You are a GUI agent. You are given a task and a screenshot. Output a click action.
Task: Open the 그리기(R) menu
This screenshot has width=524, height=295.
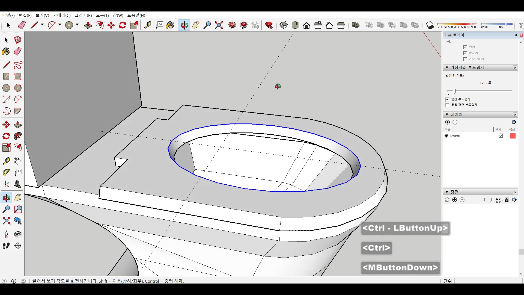(83, 15)
